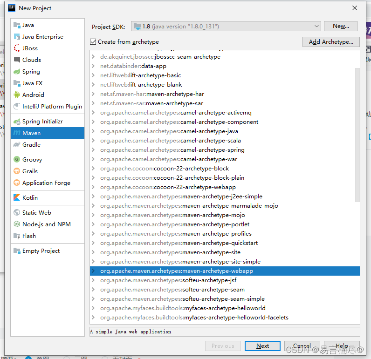Select myfaces-archetype-helloworld row
371x359 pixels.
(225, 308)
